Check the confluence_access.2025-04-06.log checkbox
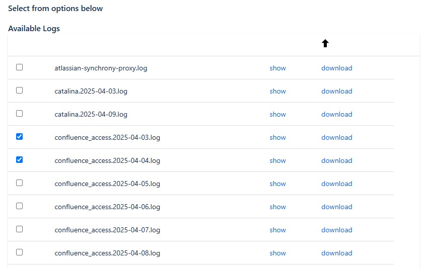 click(x=20, y=206)
